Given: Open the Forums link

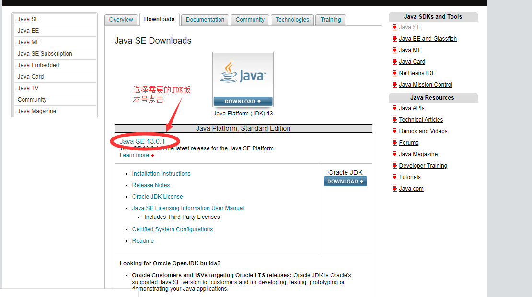Looking at the screenshot, I should click(408, 143).
